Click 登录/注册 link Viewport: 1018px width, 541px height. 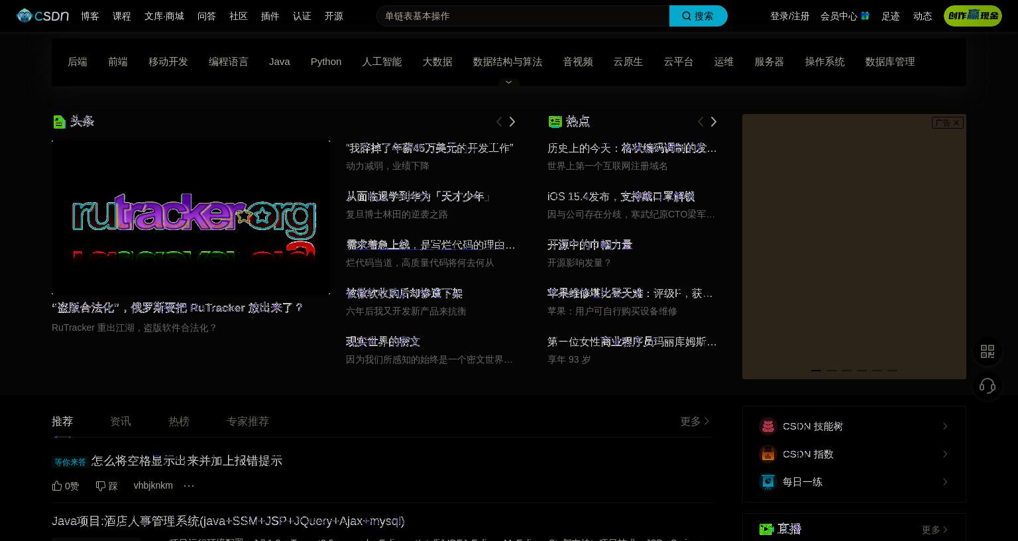point(790,16)
